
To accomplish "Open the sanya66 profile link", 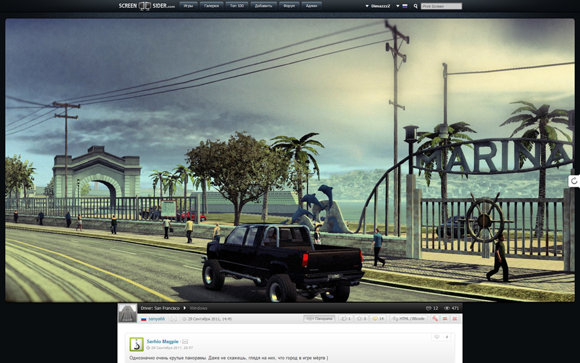I will click(x=156, y=319).
